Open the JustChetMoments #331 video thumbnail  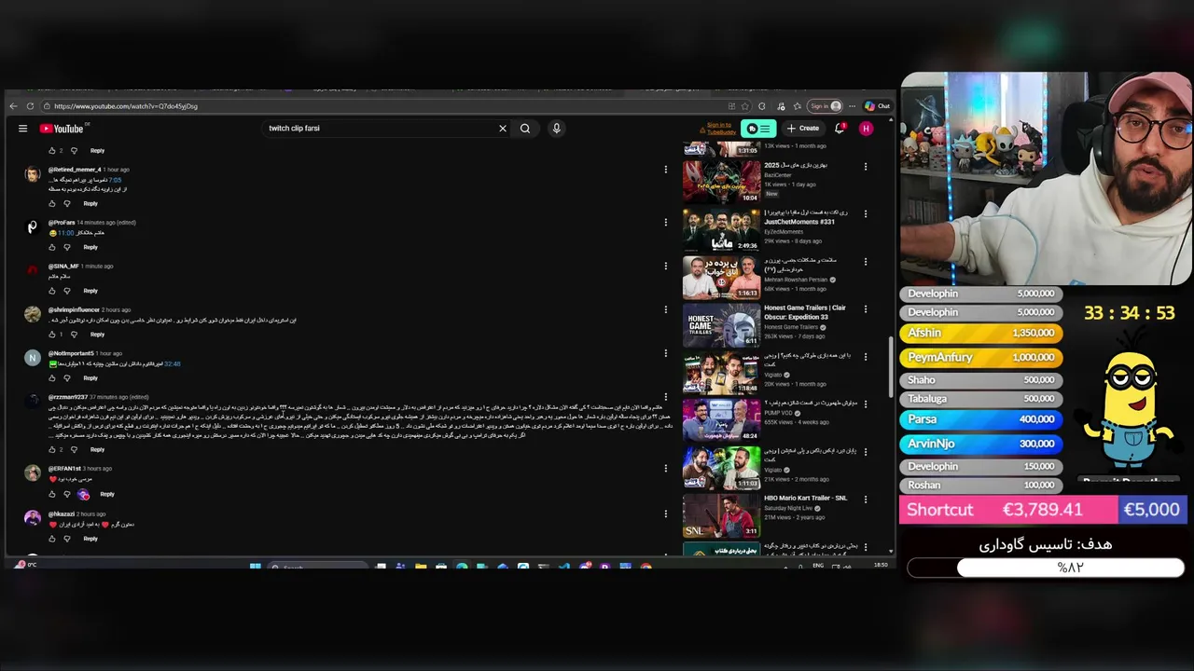point(721,229)
